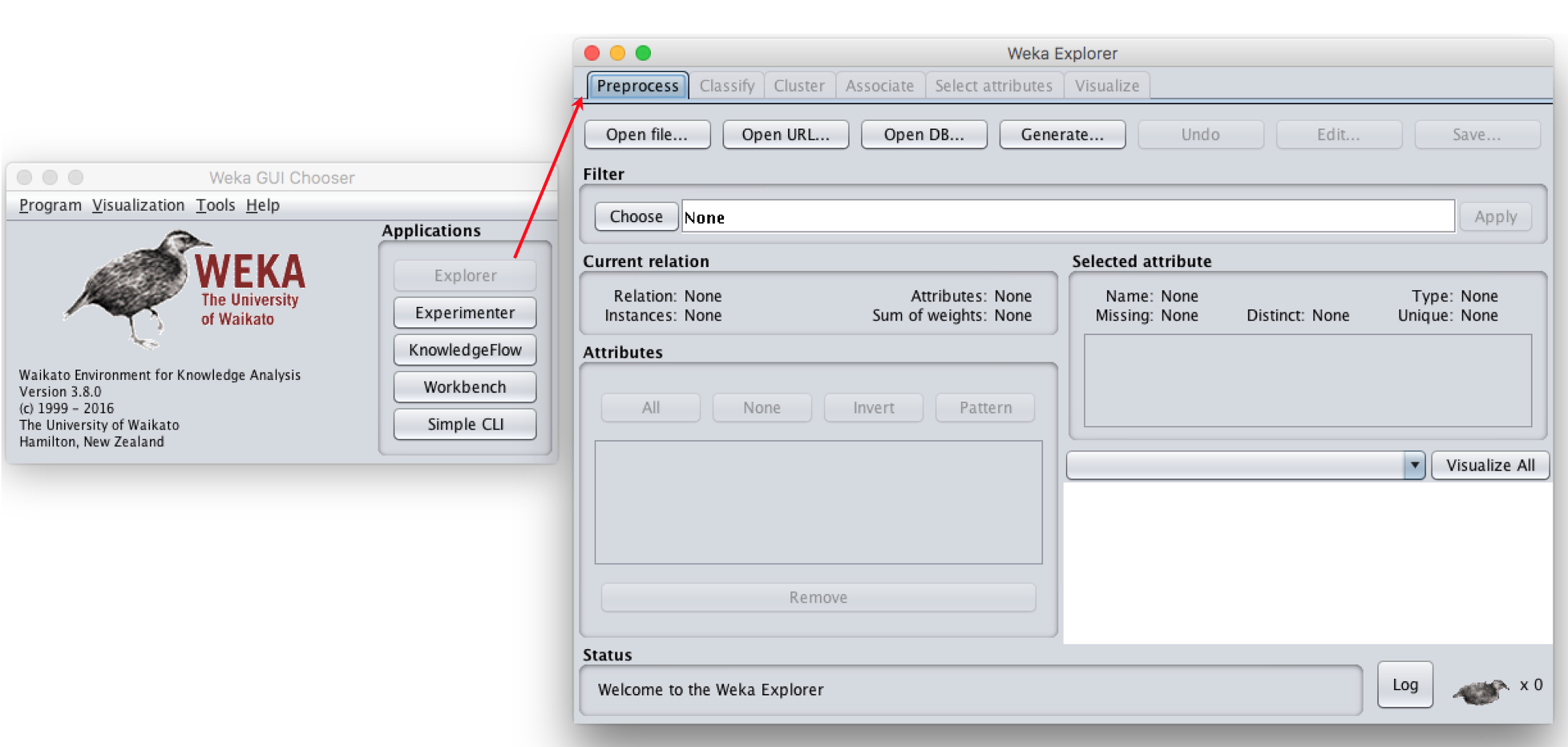Click the Save... button
1568x747 pixels.
pyautogui.click(x=1477, y=135)
